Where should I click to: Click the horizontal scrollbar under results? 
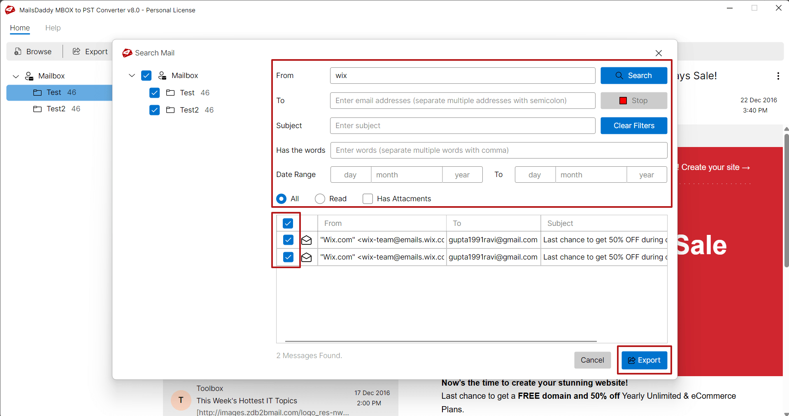tap(440, 341)
